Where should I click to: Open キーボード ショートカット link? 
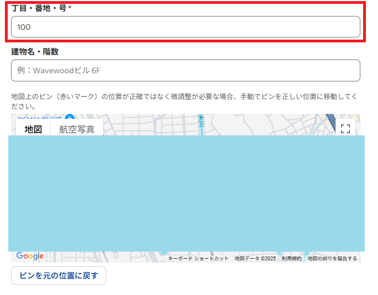point(198,258)
